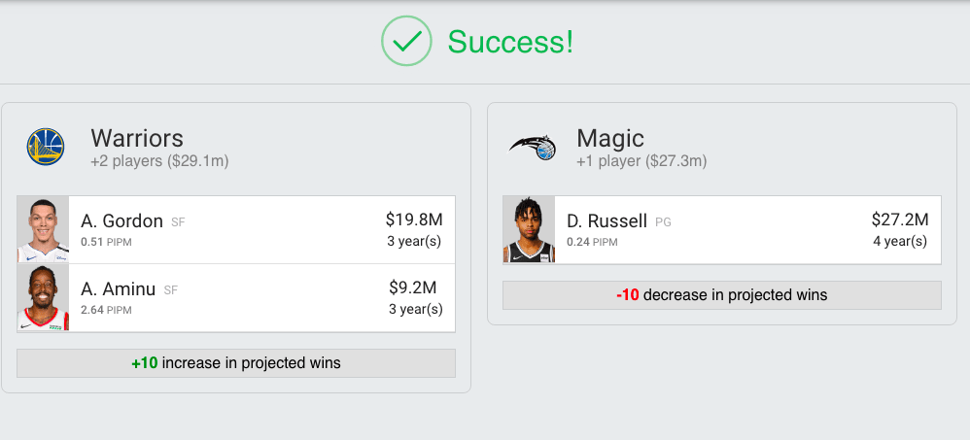The image size is (970, 440).
Task: Click Warriors +2 players ($29.1m) summary
Action: [159, 160]
